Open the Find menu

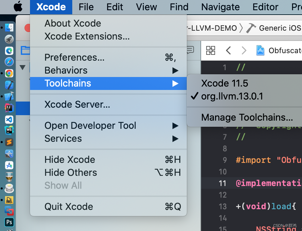coord(179,7)
